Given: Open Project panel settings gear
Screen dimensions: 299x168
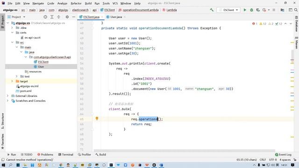Looking at the screenshot, I should tap(67, 17).
